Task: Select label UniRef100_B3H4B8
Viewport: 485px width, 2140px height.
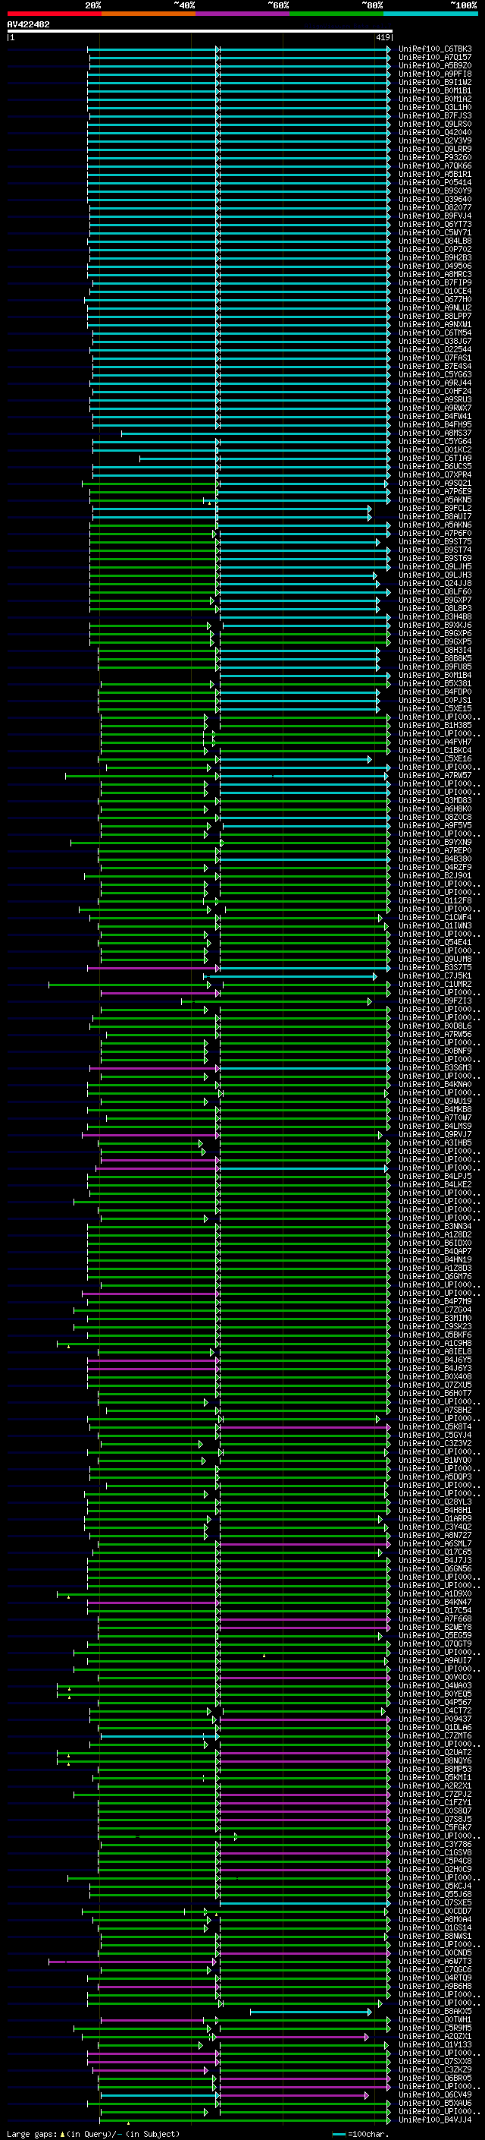Action: coord(435,617)
